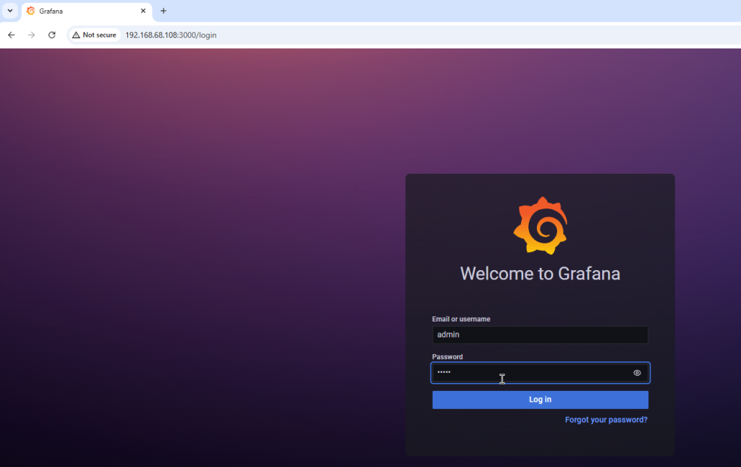Click the Email or username label
The image size is (741, 467).
461,319
